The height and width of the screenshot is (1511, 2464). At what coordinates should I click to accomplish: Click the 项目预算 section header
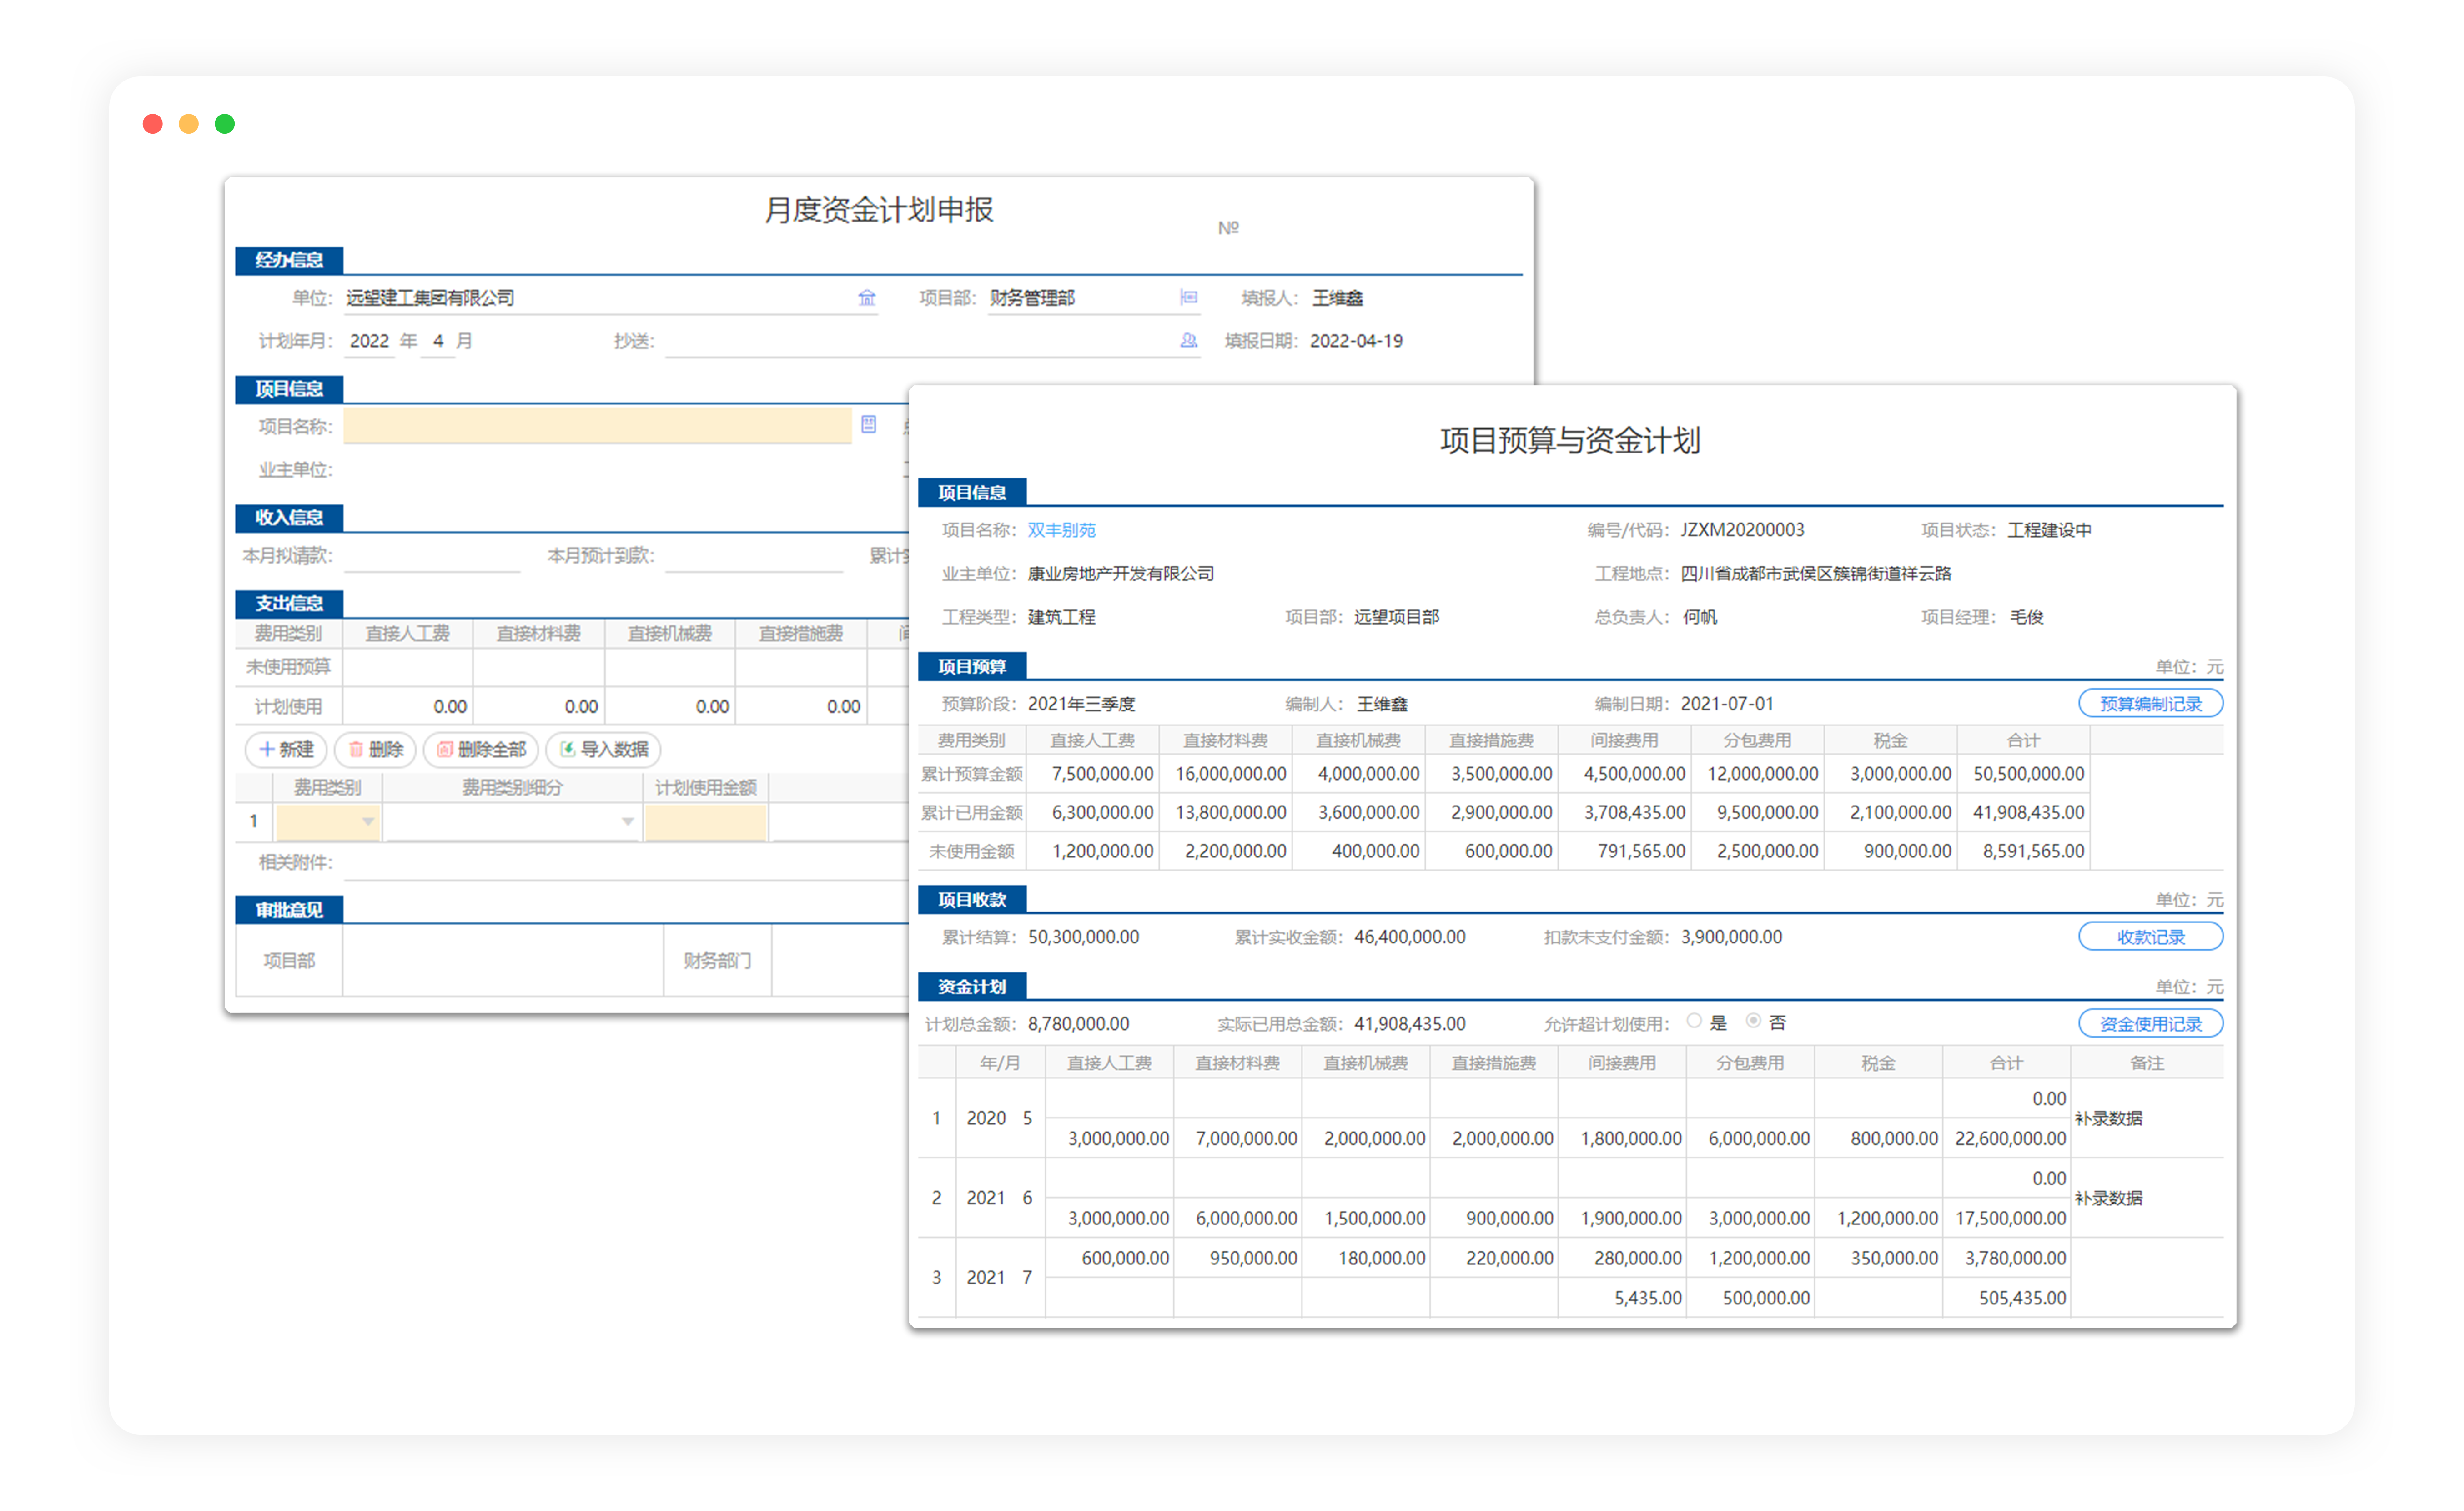coord(972,666)
